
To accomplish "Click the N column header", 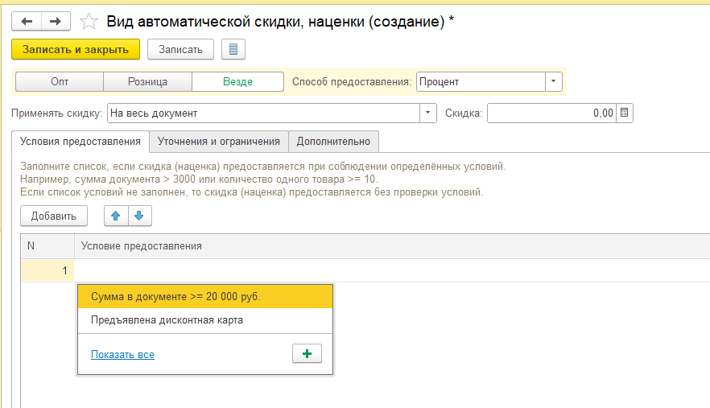I will point(47,246).
